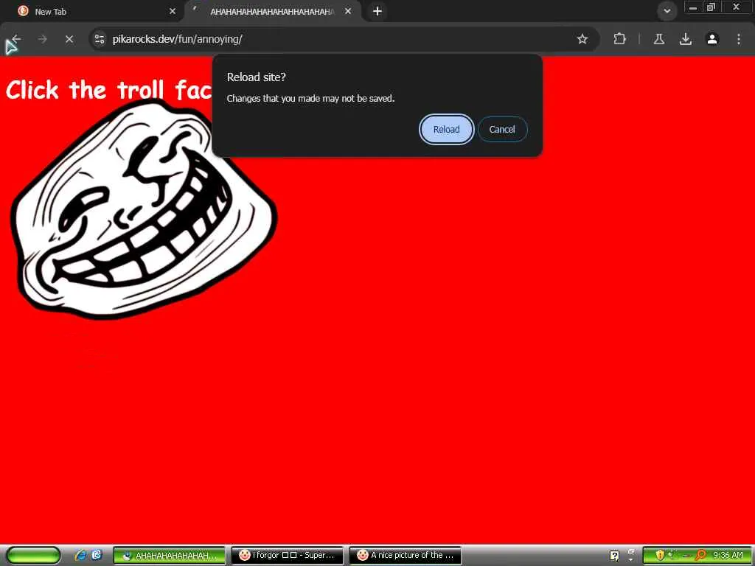This screenshot has height=566, width=755.
Task: Bookmark this page with the star
Action: click(582, 39)
